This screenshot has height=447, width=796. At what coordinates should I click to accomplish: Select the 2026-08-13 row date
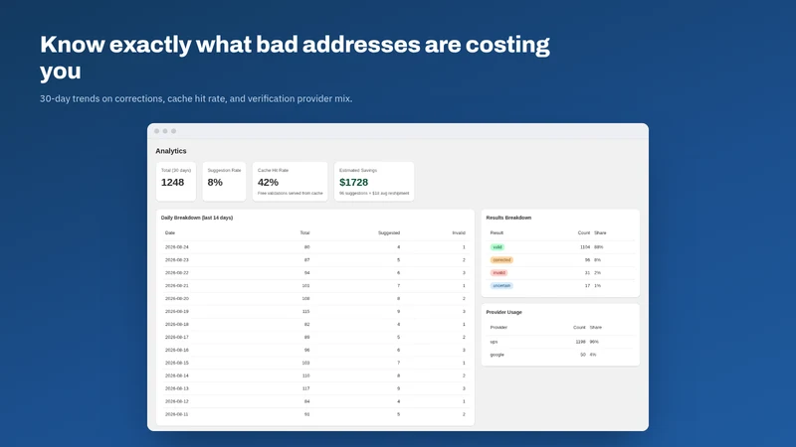pos(177,388)
